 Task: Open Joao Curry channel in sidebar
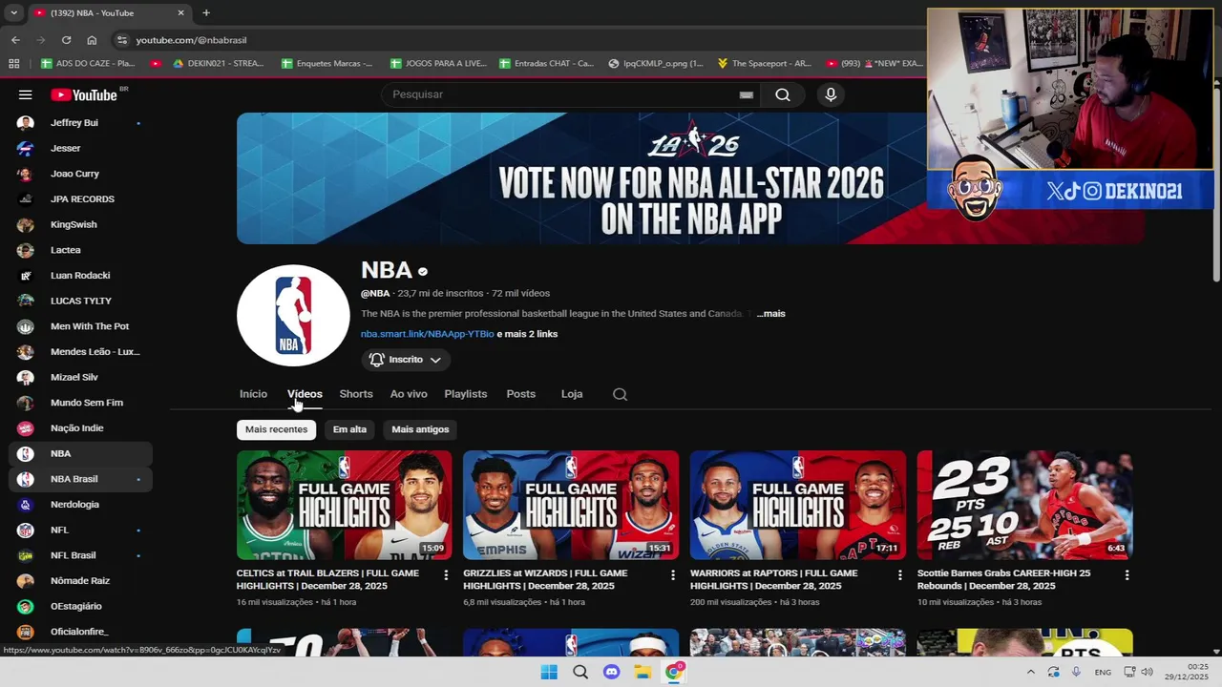point(80,174)
